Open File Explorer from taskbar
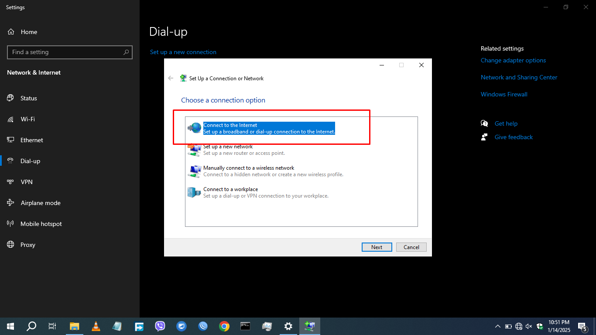The width and height of the screenshot is (596, 335). click(x=75, y=326)
